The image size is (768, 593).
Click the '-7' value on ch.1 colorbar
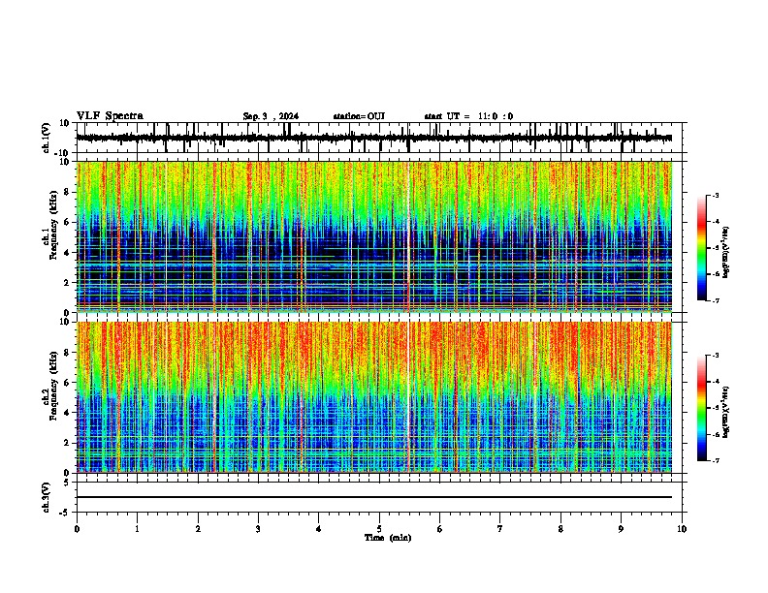[x=715, y=300]
